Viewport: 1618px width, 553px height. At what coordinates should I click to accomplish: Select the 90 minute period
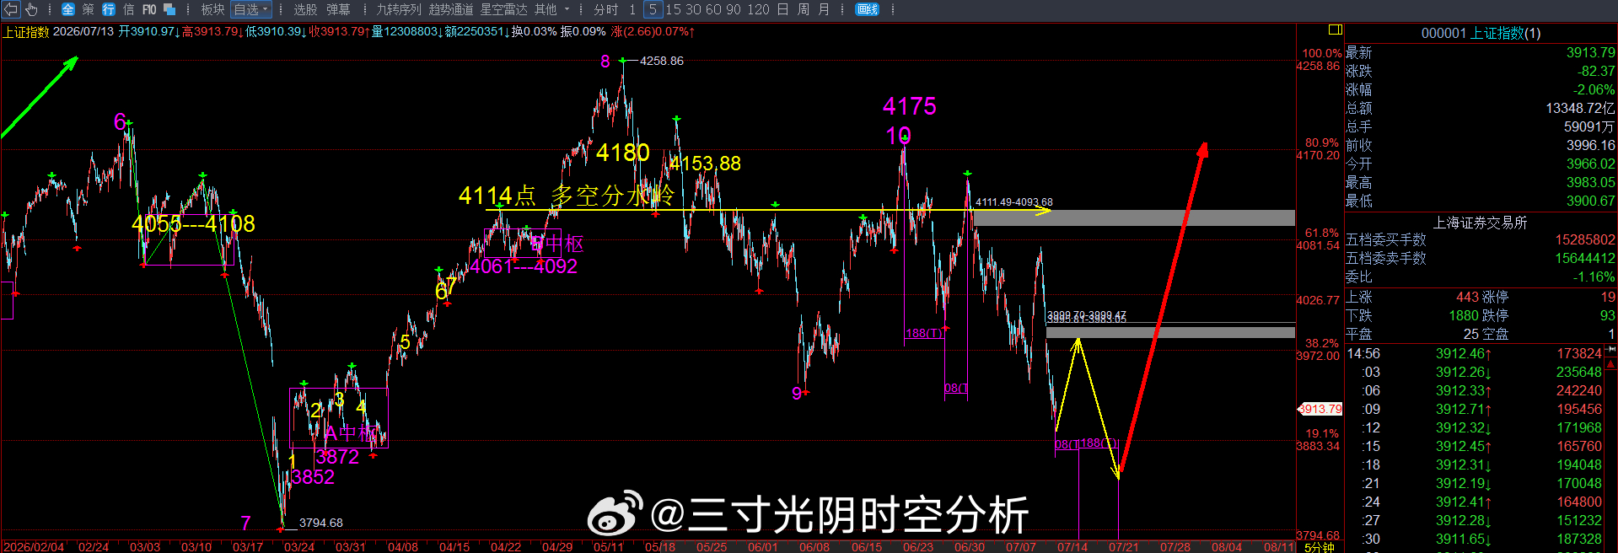734,9
